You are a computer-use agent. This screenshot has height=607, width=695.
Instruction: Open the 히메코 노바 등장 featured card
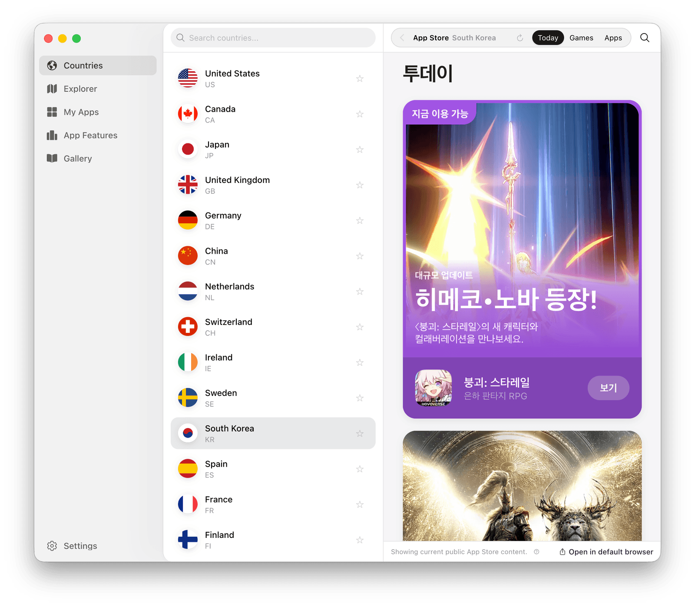(522, 259)
